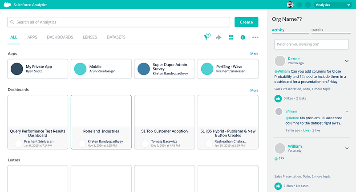Click Kirsten Bandyopadhyay avatar on Roles card
Screen dimensions: 356x192
click(x=82, y=144)
